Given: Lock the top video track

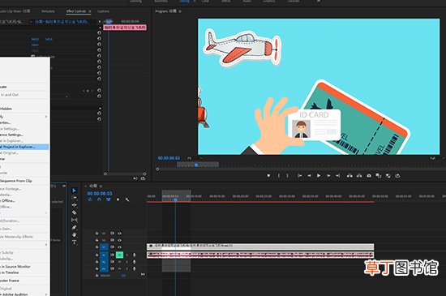Looking at the screenshot, I should pos(96,234).
